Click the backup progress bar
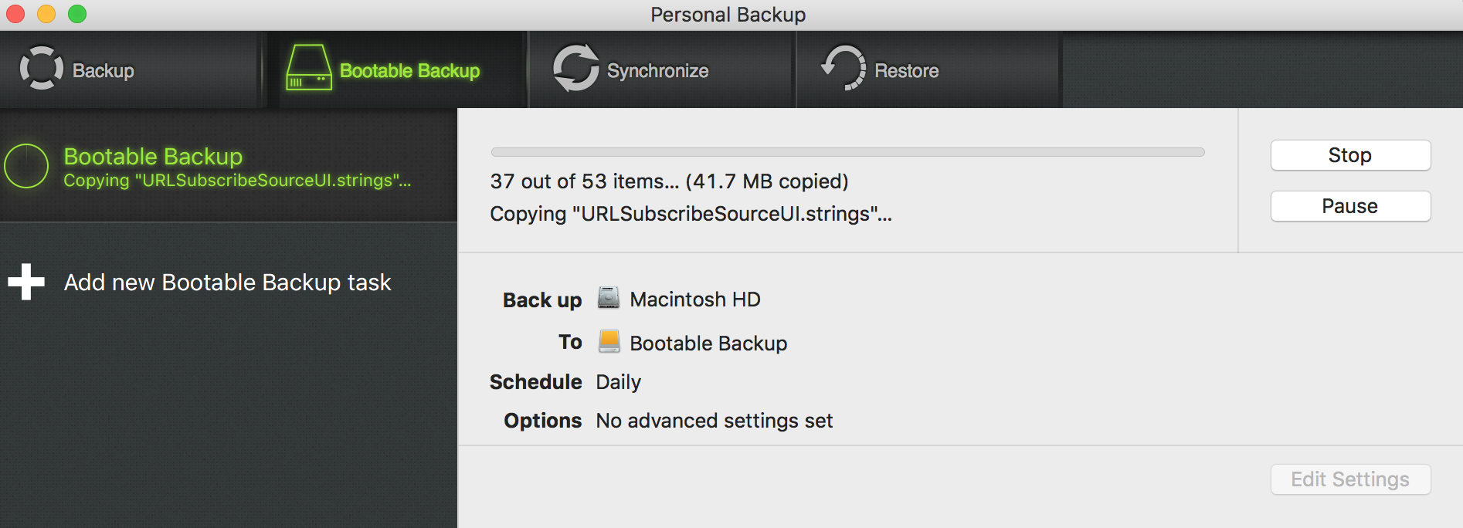 847,152
